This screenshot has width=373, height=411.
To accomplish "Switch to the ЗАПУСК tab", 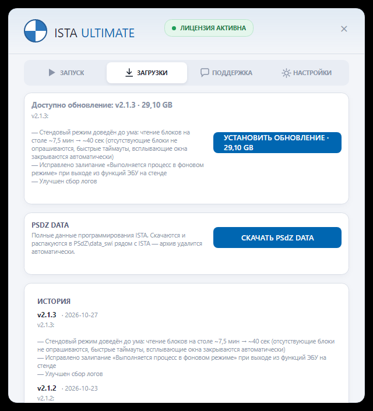I will coord(66,73).
